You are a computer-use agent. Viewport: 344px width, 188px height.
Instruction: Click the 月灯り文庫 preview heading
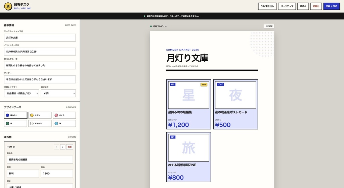(187, 58)
